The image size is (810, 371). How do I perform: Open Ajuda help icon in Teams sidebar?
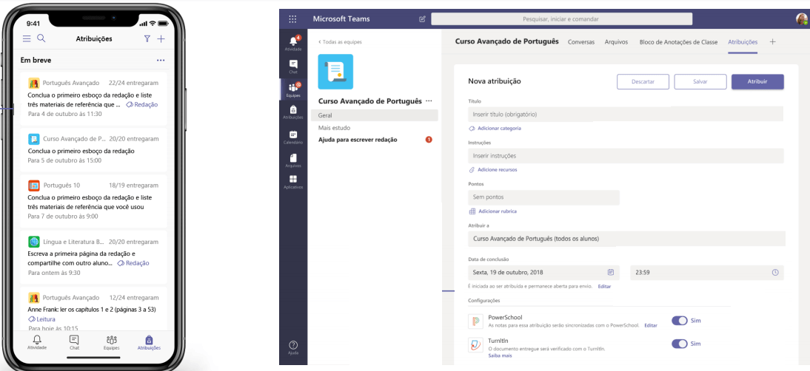293,348
